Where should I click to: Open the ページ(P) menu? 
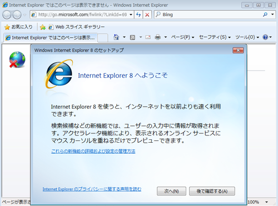[182, 37]
